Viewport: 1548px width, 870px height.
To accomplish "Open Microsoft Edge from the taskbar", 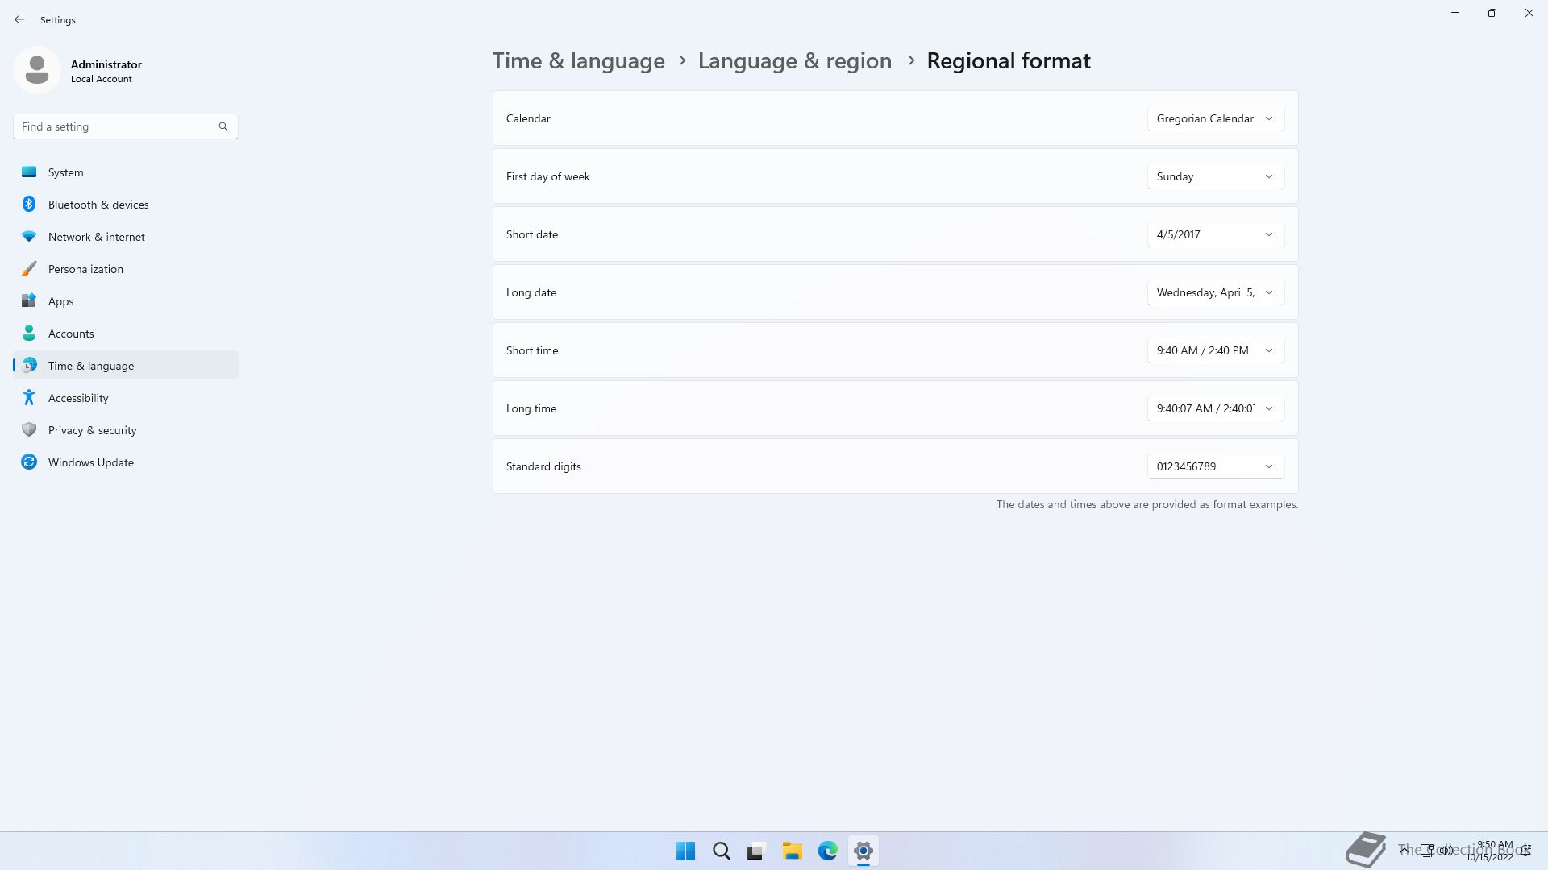I will tap(827, 851).
